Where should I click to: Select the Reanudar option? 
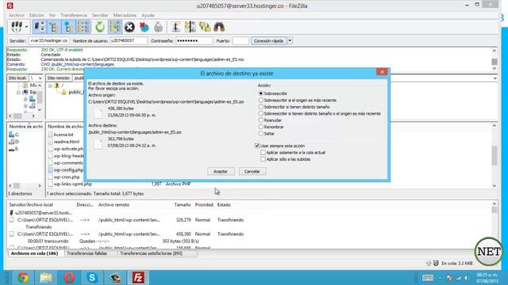point(270,120)
